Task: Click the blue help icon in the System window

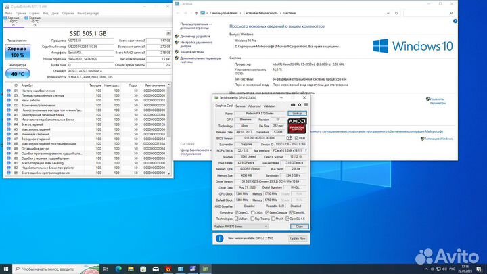Action: click(x=455, y=21)
